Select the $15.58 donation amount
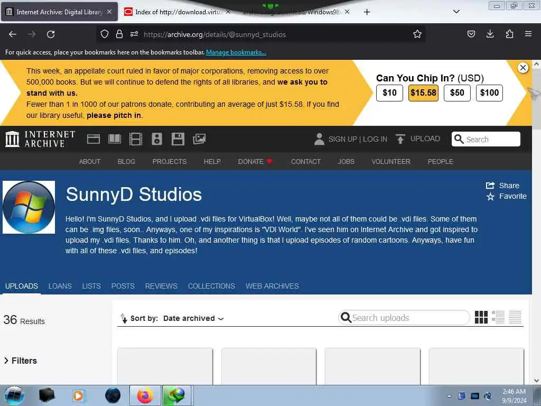 pyautogui.click(x=423, y=93)
